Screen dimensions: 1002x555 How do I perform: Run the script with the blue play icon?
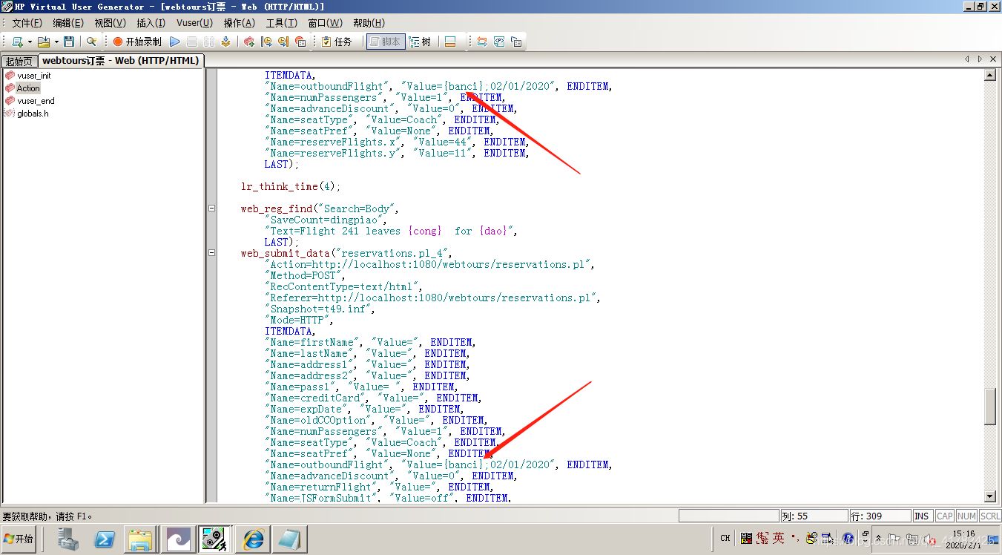click(x=175, y=42)
